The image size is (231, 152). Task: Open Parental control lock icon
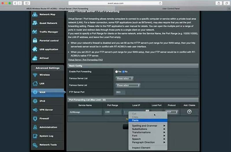[35, 40]
